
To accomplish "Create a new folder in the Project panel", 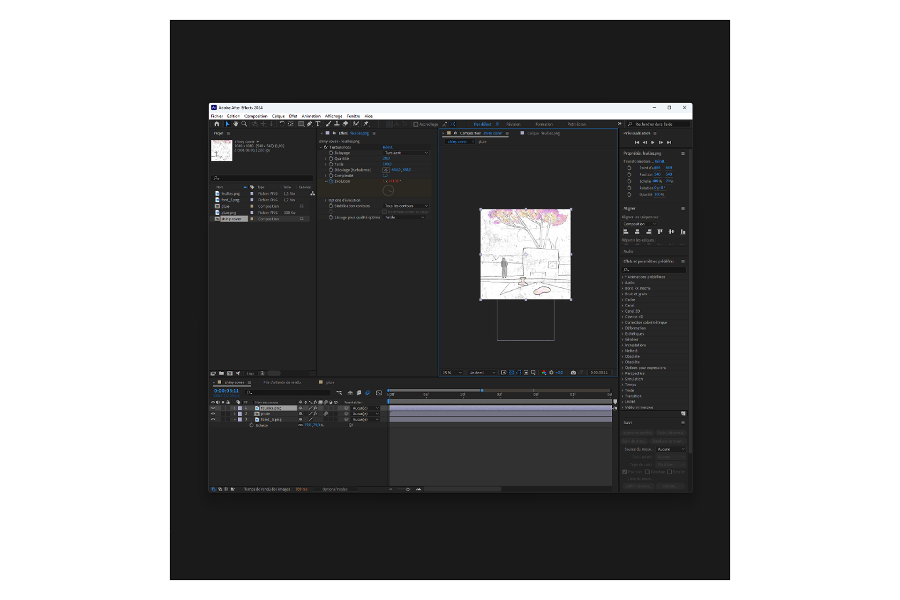I will 221,374.
